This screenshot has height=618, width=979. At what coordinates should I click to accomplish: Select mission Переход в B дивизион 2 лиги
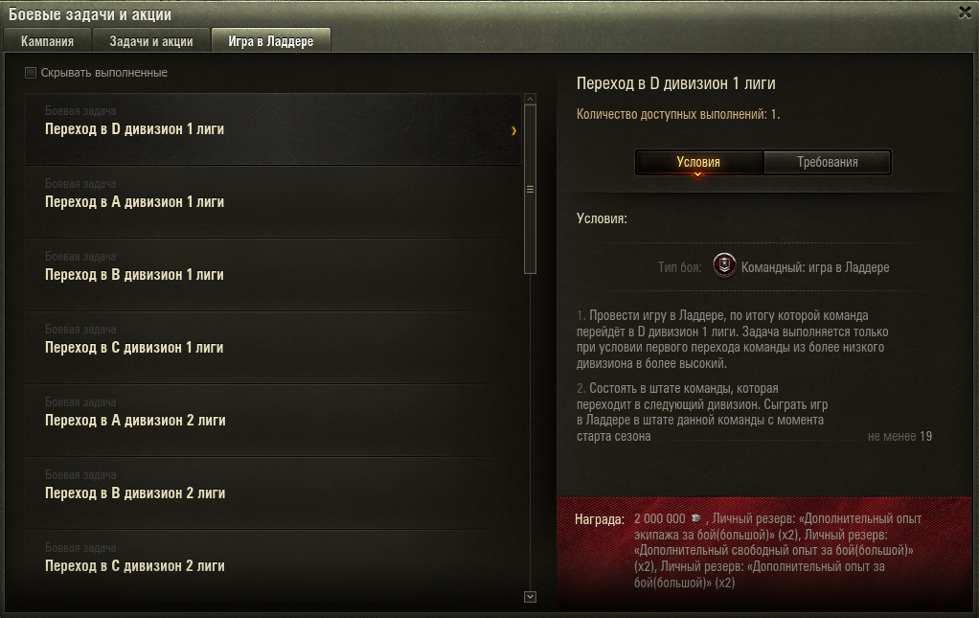click(x=273, y=493)
